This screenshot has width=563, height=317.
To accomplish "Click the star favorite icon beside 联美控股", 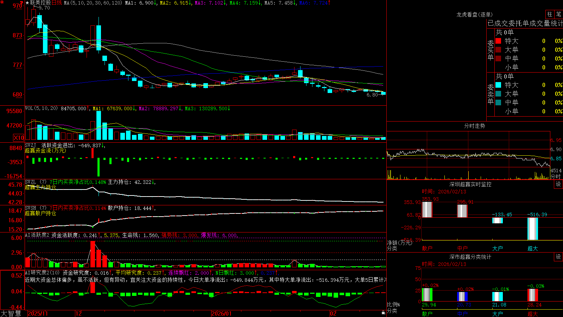I will tap(27, 3).
